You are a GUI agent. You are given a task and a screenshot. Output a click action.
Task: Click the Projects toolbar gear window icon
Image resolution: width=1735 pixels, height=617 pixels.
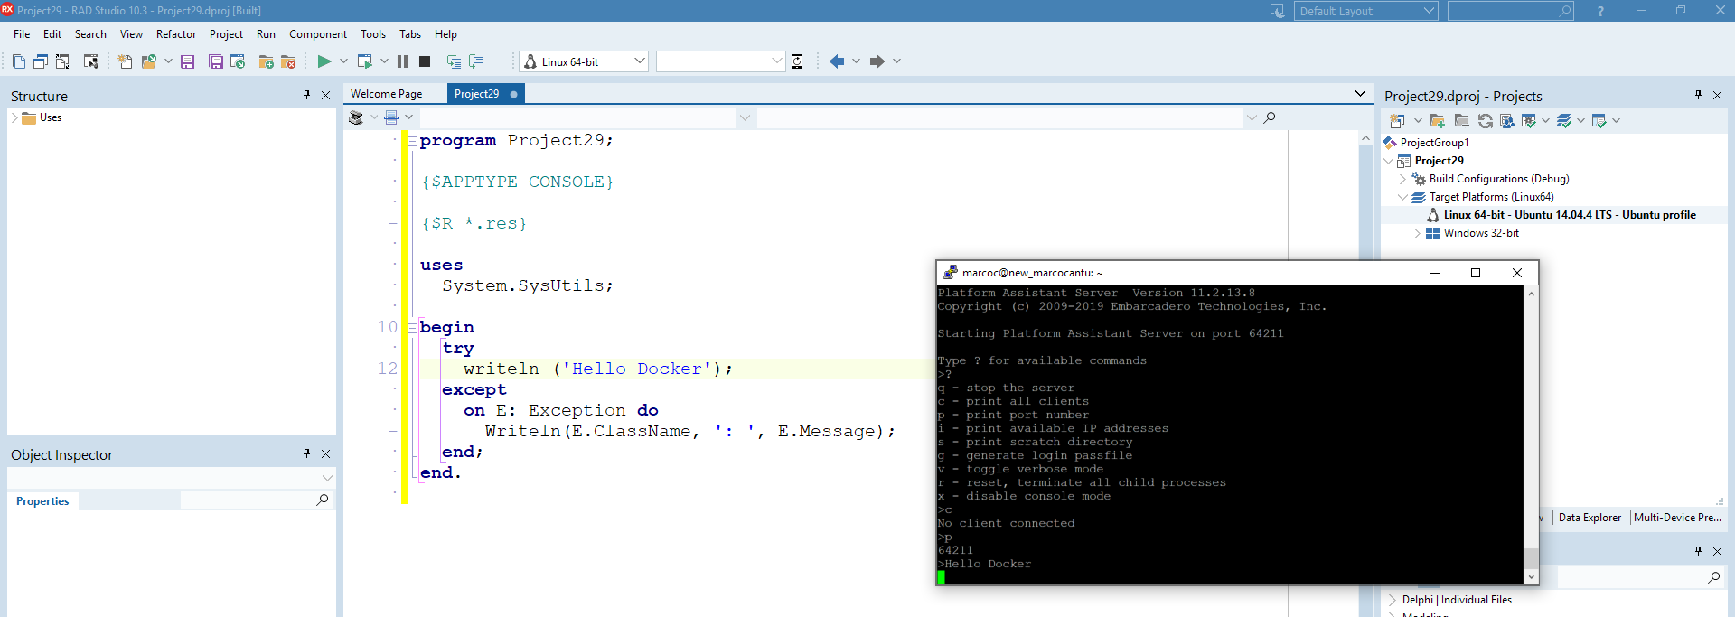coord(1529,120)
